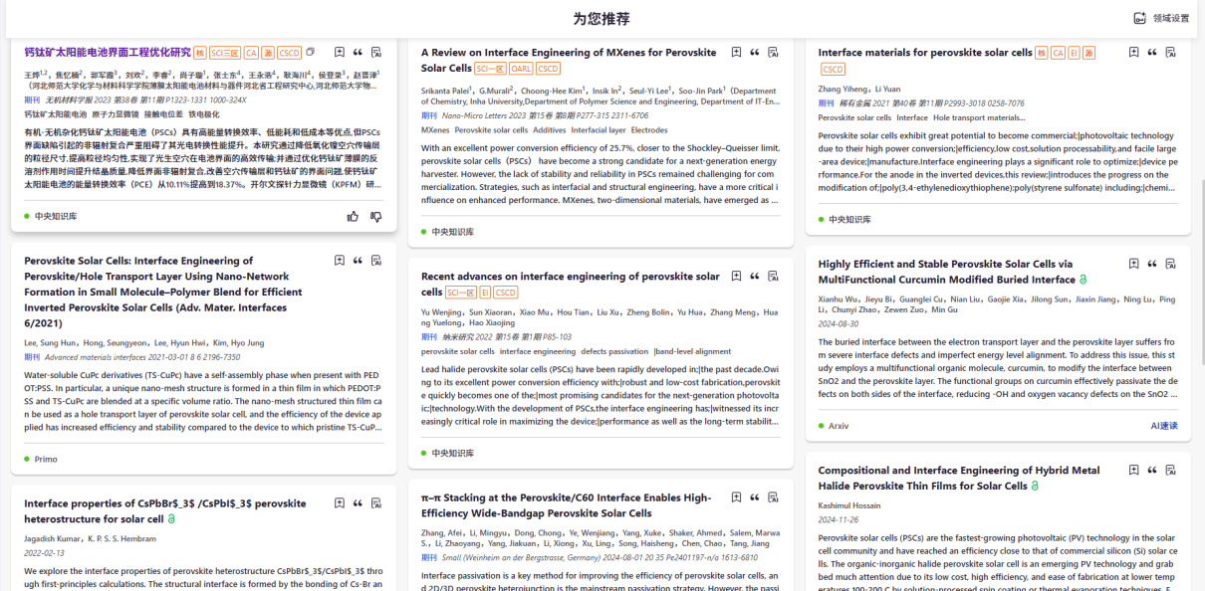Click open-access icon on Curcumin article title
The image size is (1205, 591).
[x=1084, y=281]
